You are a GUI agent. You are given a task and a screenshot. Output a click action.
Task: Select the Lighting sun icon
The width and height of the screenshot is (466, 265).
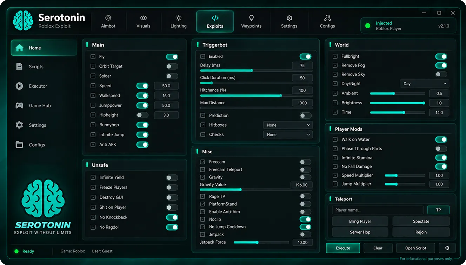(x=179, y=18)
